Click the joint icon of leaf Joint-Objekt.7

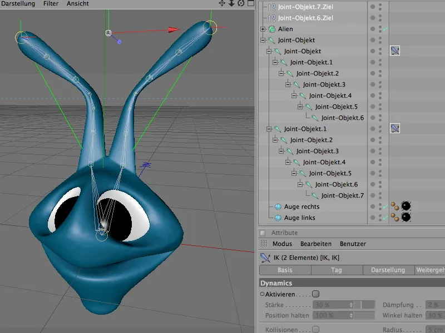(x=315, y=195)
